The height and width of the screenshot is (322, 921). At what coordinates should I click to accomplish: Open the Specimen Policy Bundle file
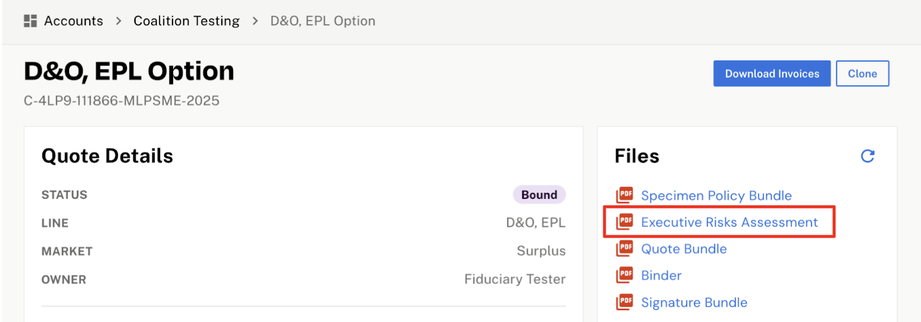click(716, 195)
